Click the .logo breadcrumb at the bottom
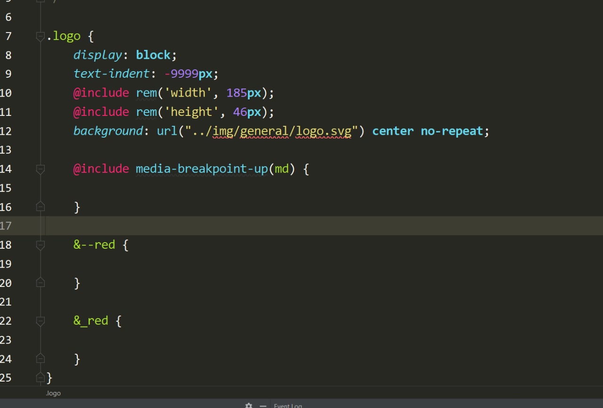 (53, 393)
